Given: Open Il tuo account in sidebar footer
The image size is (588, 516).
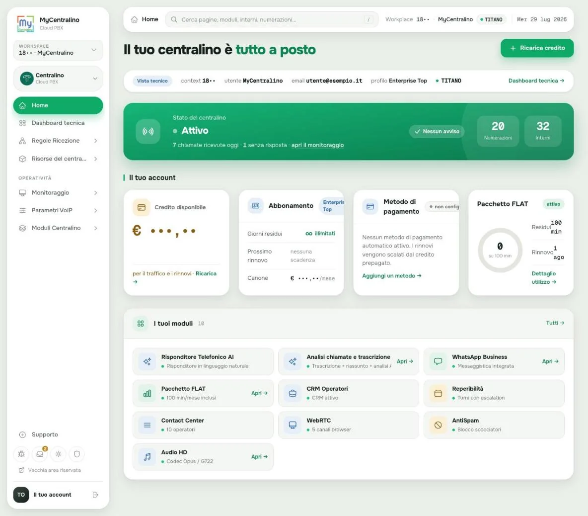Looking at the screenshot, I should coord(52,495).
